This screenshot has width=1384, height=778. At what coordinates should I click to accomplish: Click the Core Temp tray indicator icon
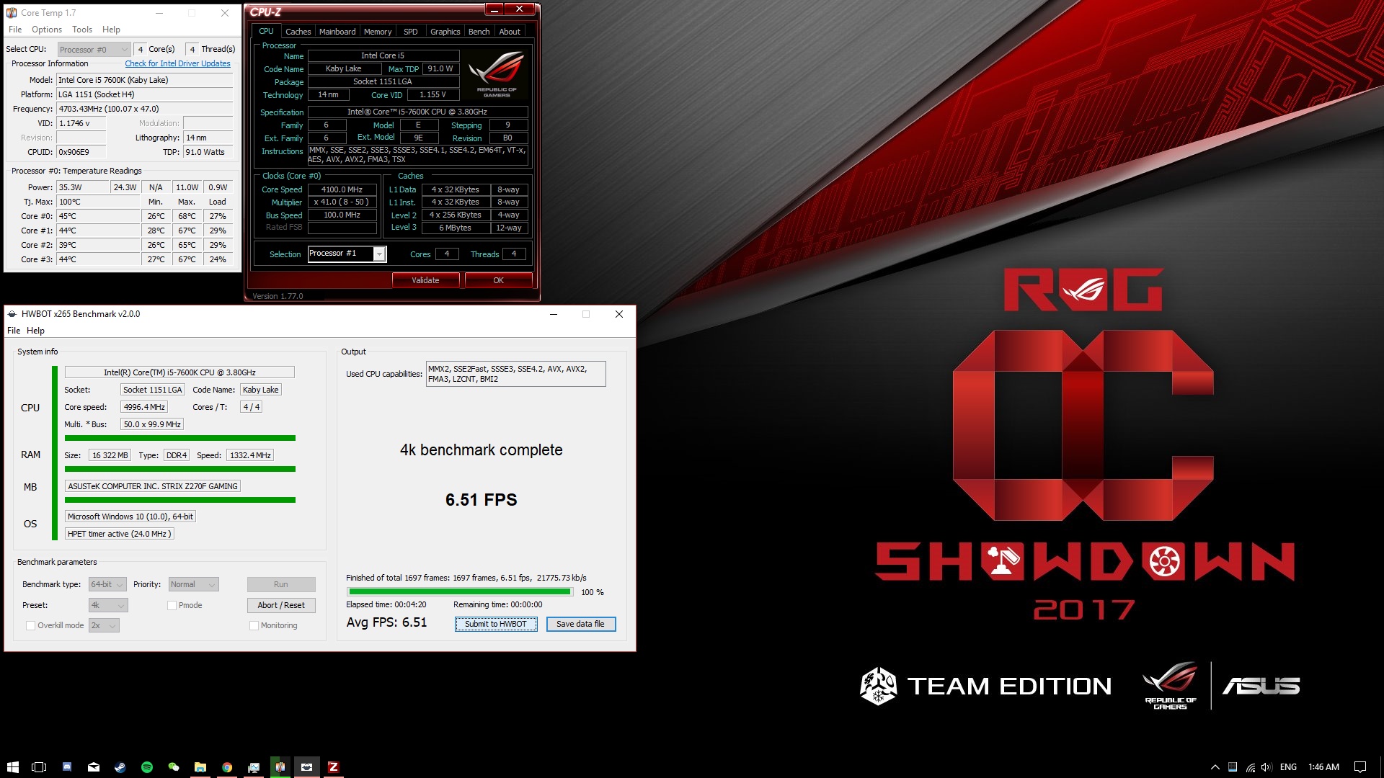click(1233, 767)
